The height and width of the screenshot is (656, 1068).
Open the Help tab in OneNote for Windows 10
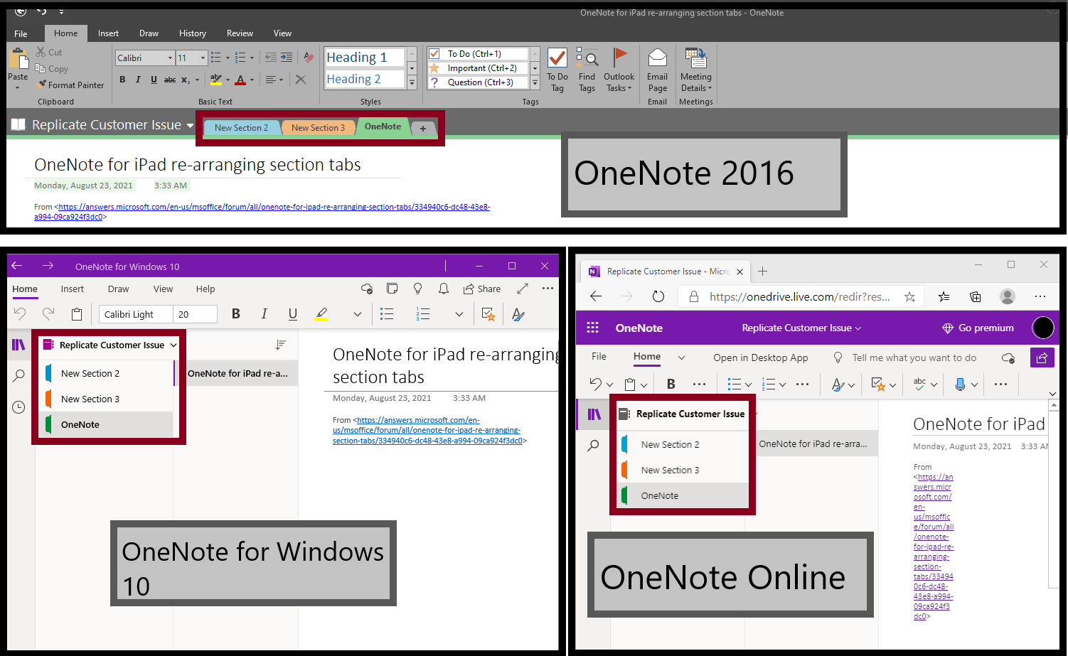[x=205, y=289]
